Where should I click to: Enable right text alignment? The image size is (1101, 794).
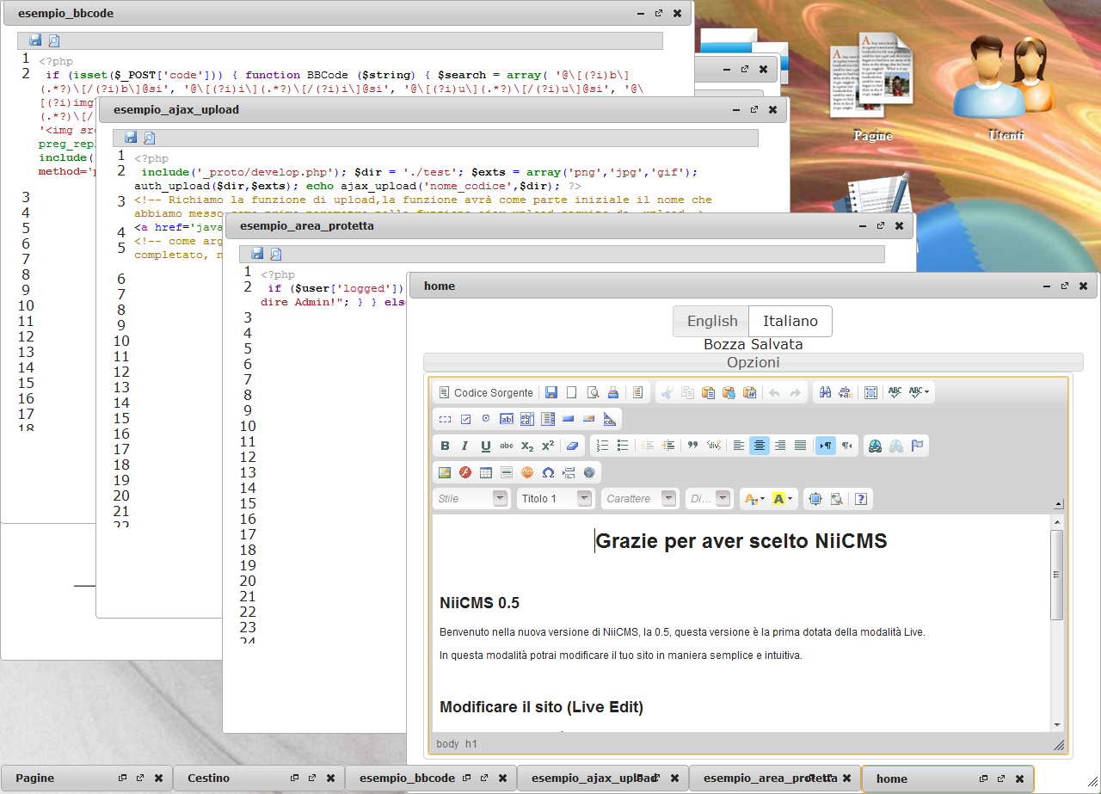coord(779,446)
